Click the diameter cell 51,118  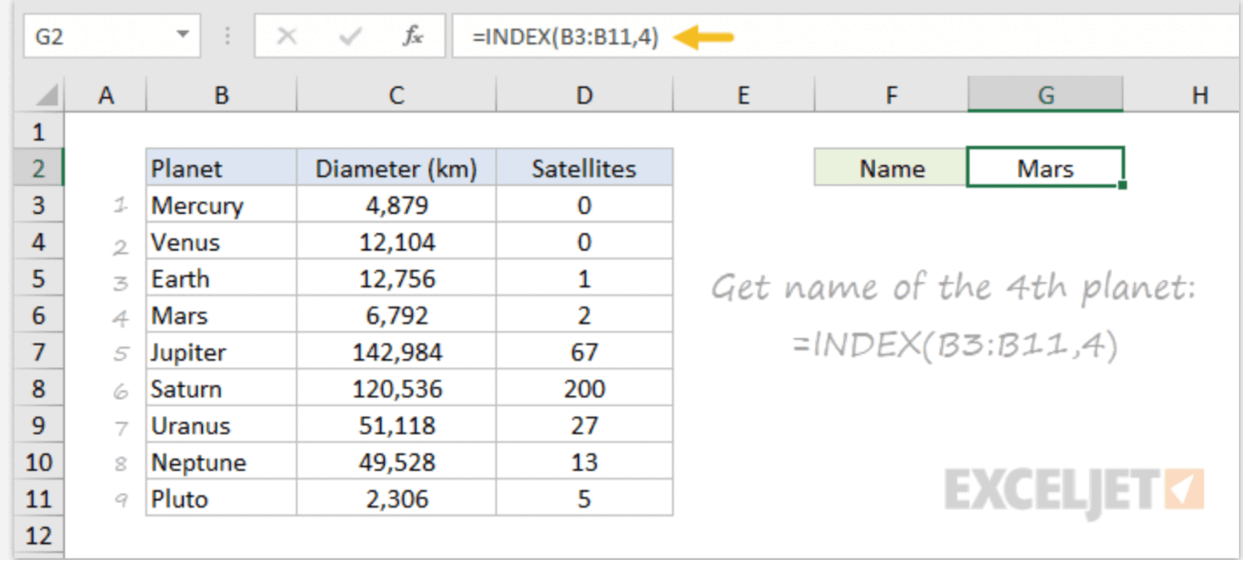(x=396, y=425)
